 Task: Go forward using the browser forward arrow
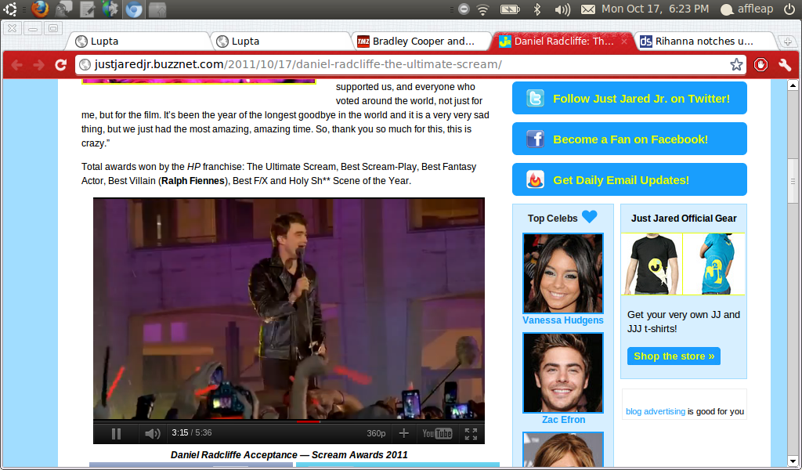coord(39,64)
